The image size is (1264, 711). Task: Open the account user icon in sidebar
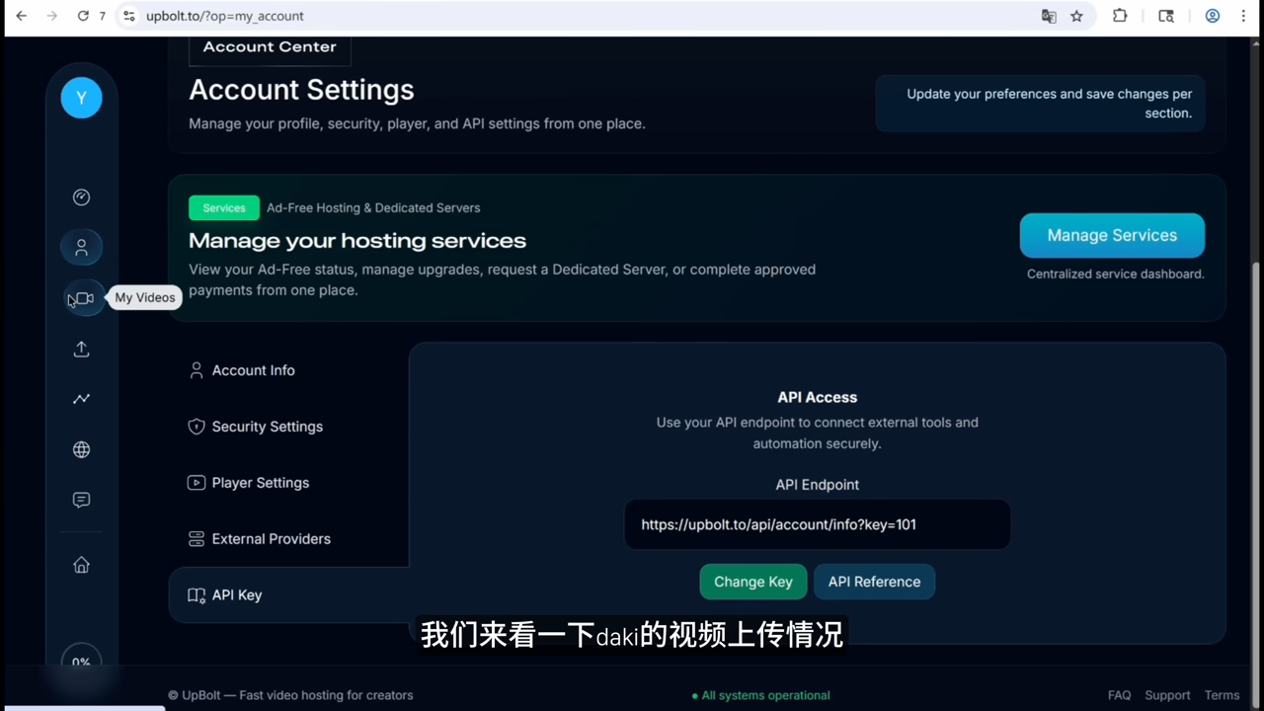coord(81,247)
